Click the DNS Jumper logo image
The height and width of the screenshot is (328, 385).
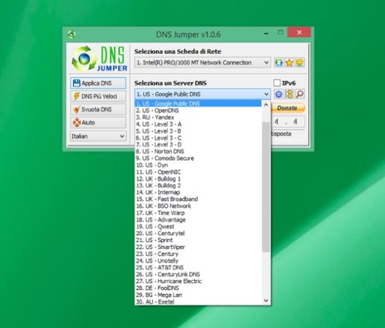coord(99,58)
